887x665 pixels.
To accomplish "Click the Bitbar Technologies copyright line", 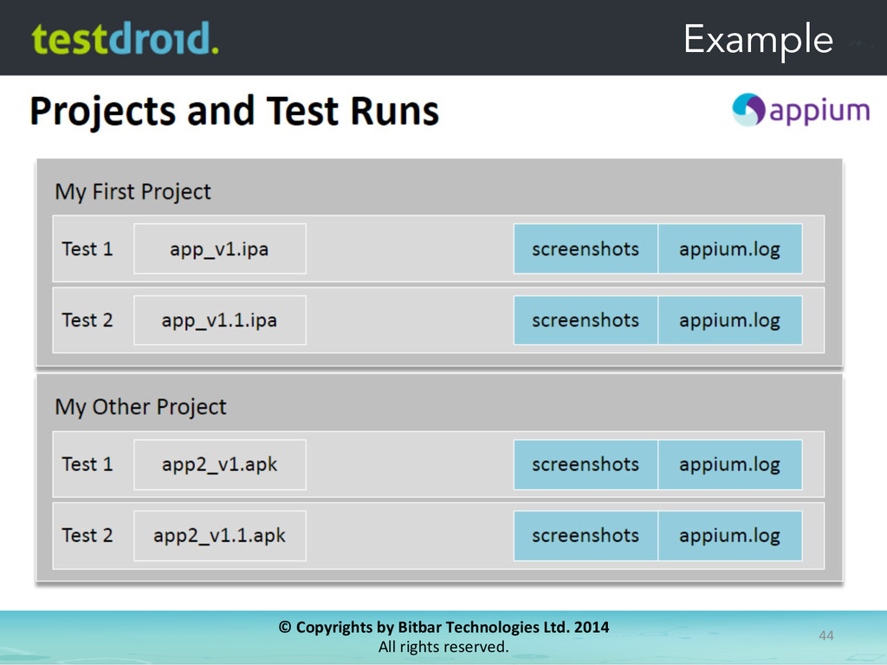I will 443,627.
